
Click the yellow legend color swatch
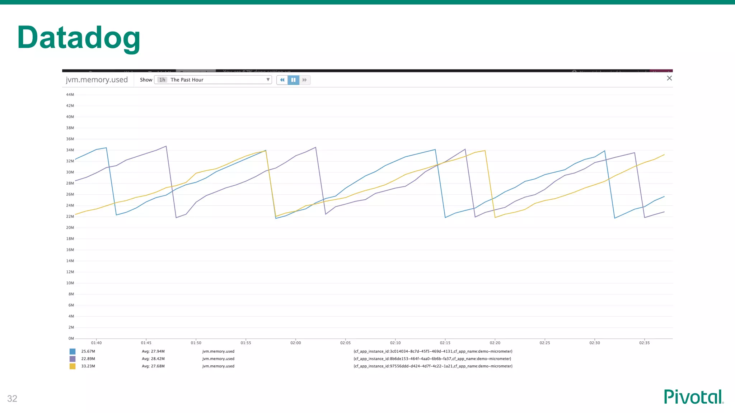click(x=72, y=366)
